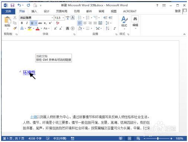Click the Sort A-Z icon
This screenshot has width=188, height=142.
(107, 28)
